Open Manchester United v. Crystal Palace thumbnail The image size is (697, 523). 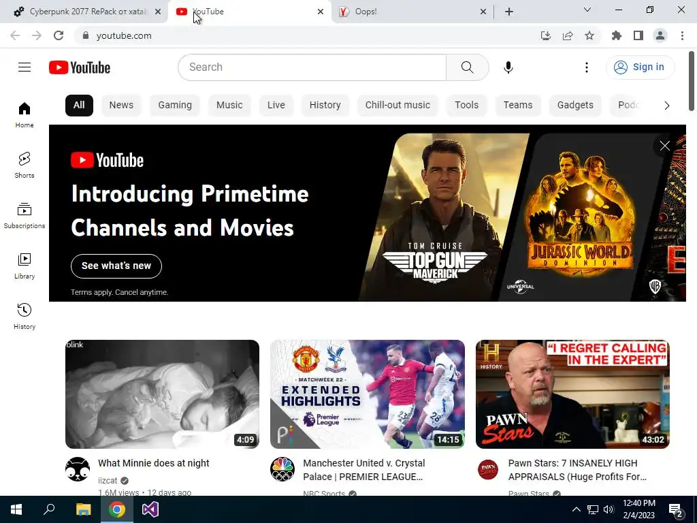click(367, 394)
